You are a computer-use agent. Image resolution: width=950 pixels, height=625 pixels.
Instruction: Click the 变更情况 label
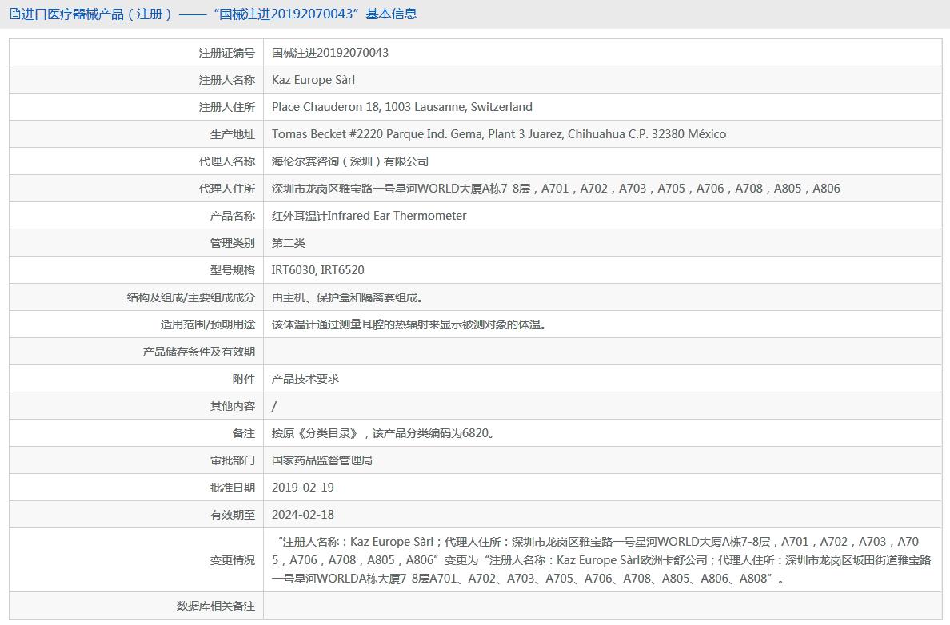tap(233, 560)
